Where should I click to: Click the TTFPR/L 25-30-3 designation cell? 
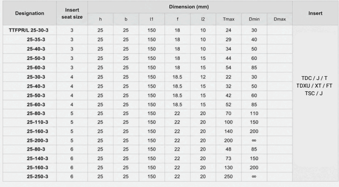click(30, 30)
